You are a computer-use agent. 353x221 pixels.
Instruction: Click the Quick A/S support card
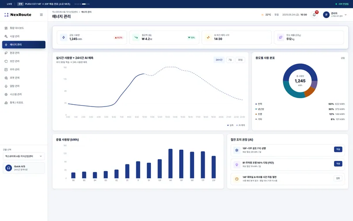click(24, 168)
